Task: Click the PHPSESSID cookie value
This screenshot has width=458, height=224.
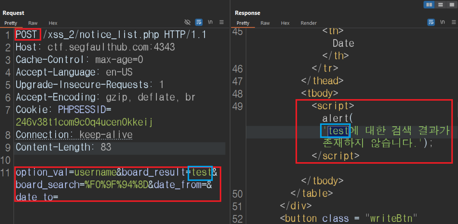Action: pyautogui.click(x=84, y=122)
